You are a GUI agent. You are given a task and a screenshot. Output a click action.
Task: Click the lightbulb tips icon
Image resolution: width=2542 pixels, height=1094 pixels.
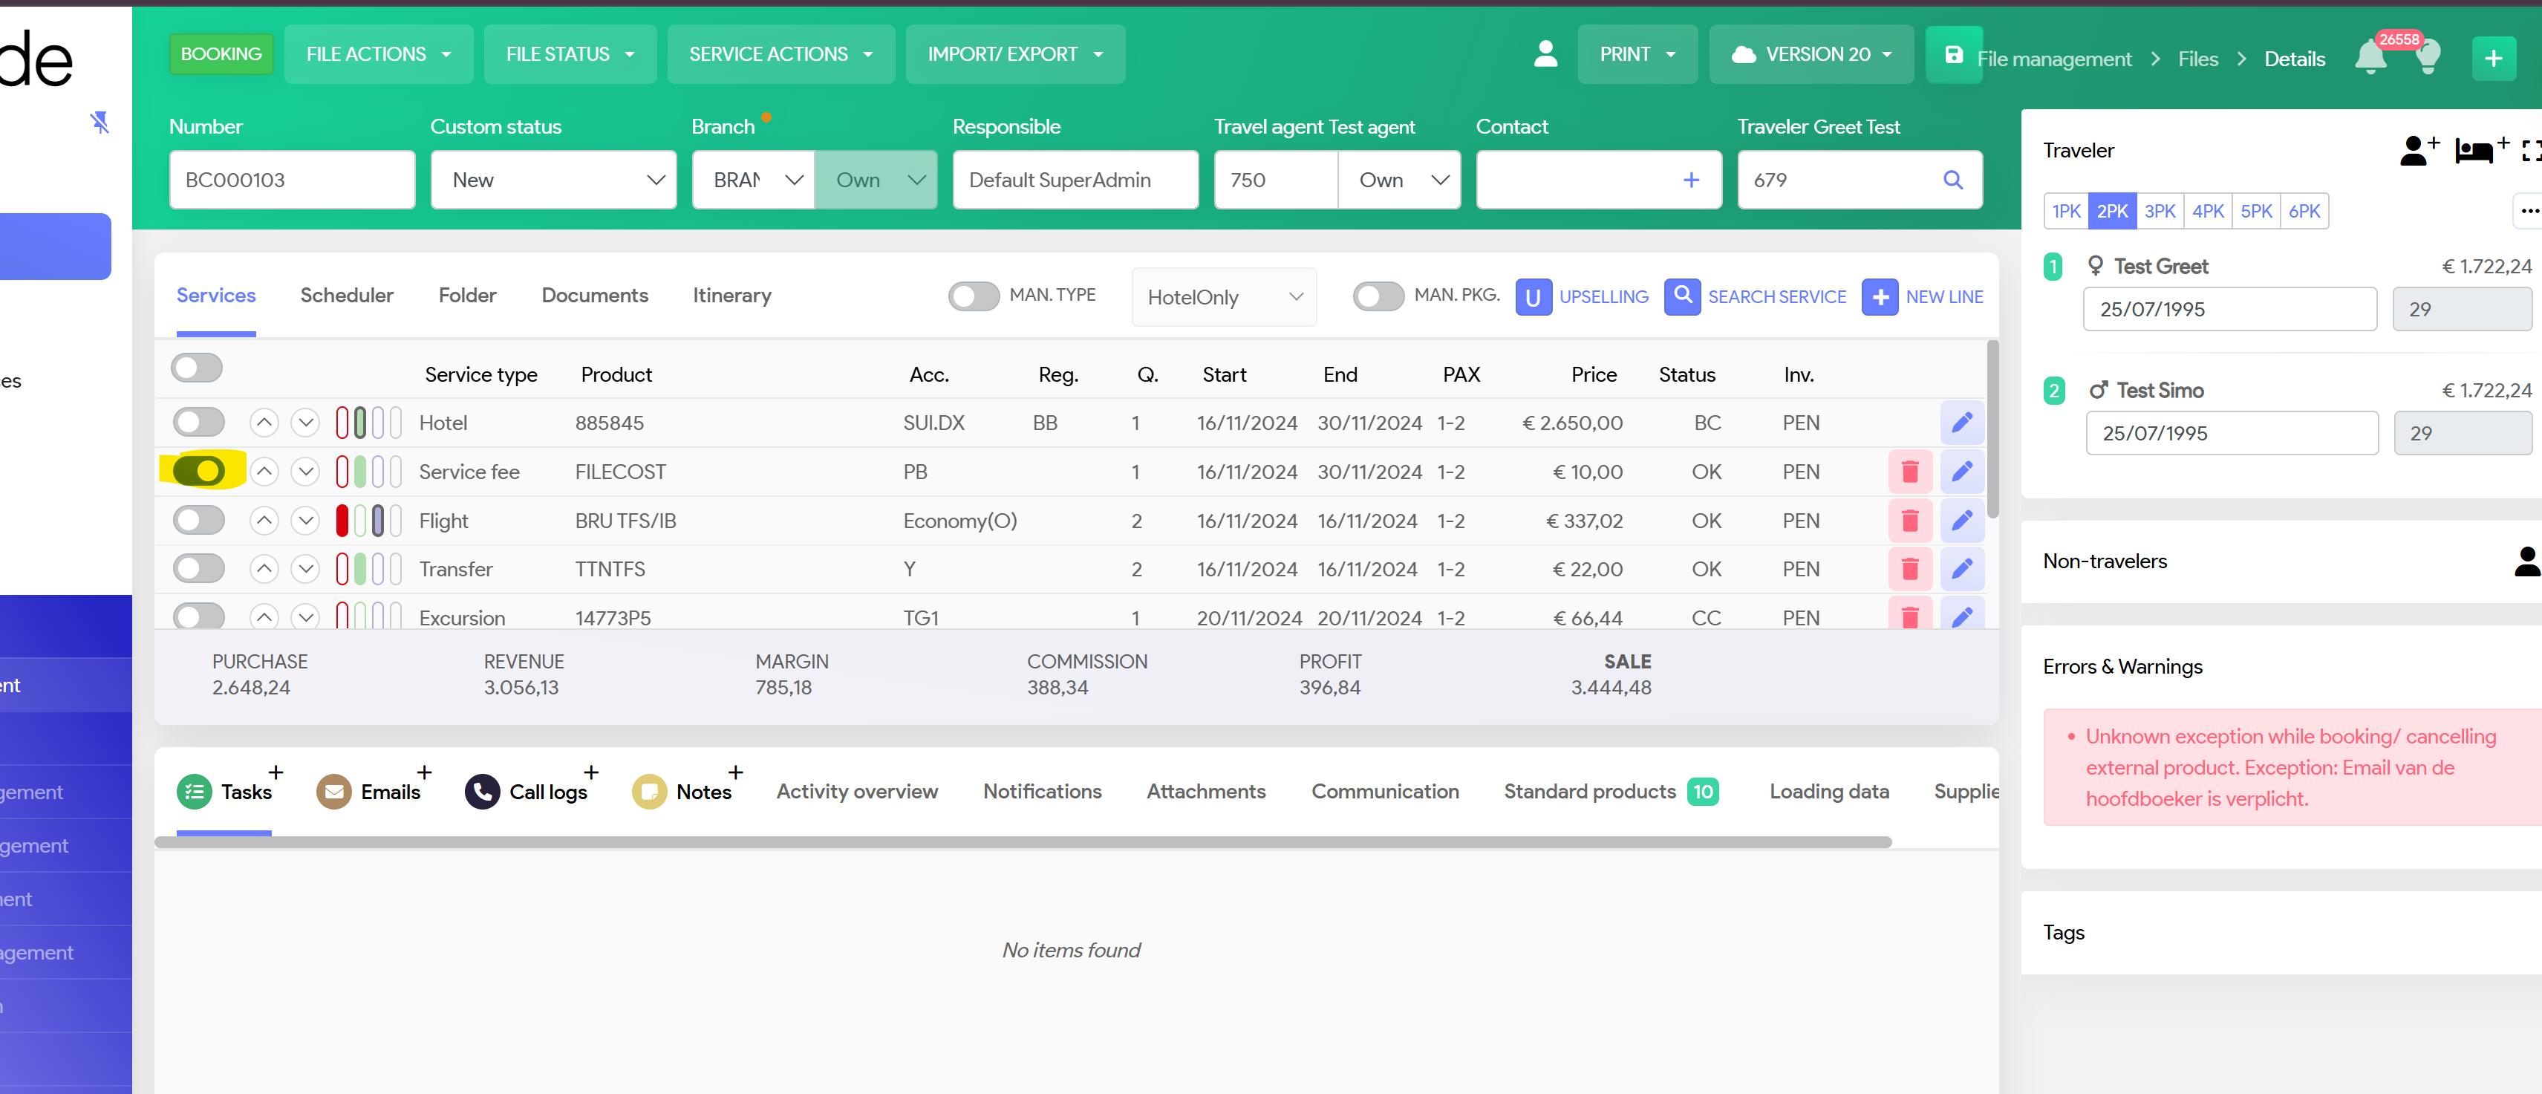pos(2428,57)
